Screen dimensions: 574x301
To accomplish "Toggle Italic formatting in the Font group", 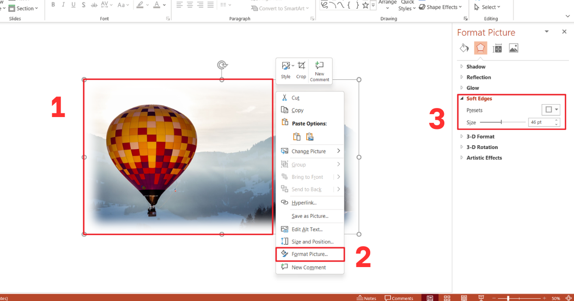I will 63,4.
